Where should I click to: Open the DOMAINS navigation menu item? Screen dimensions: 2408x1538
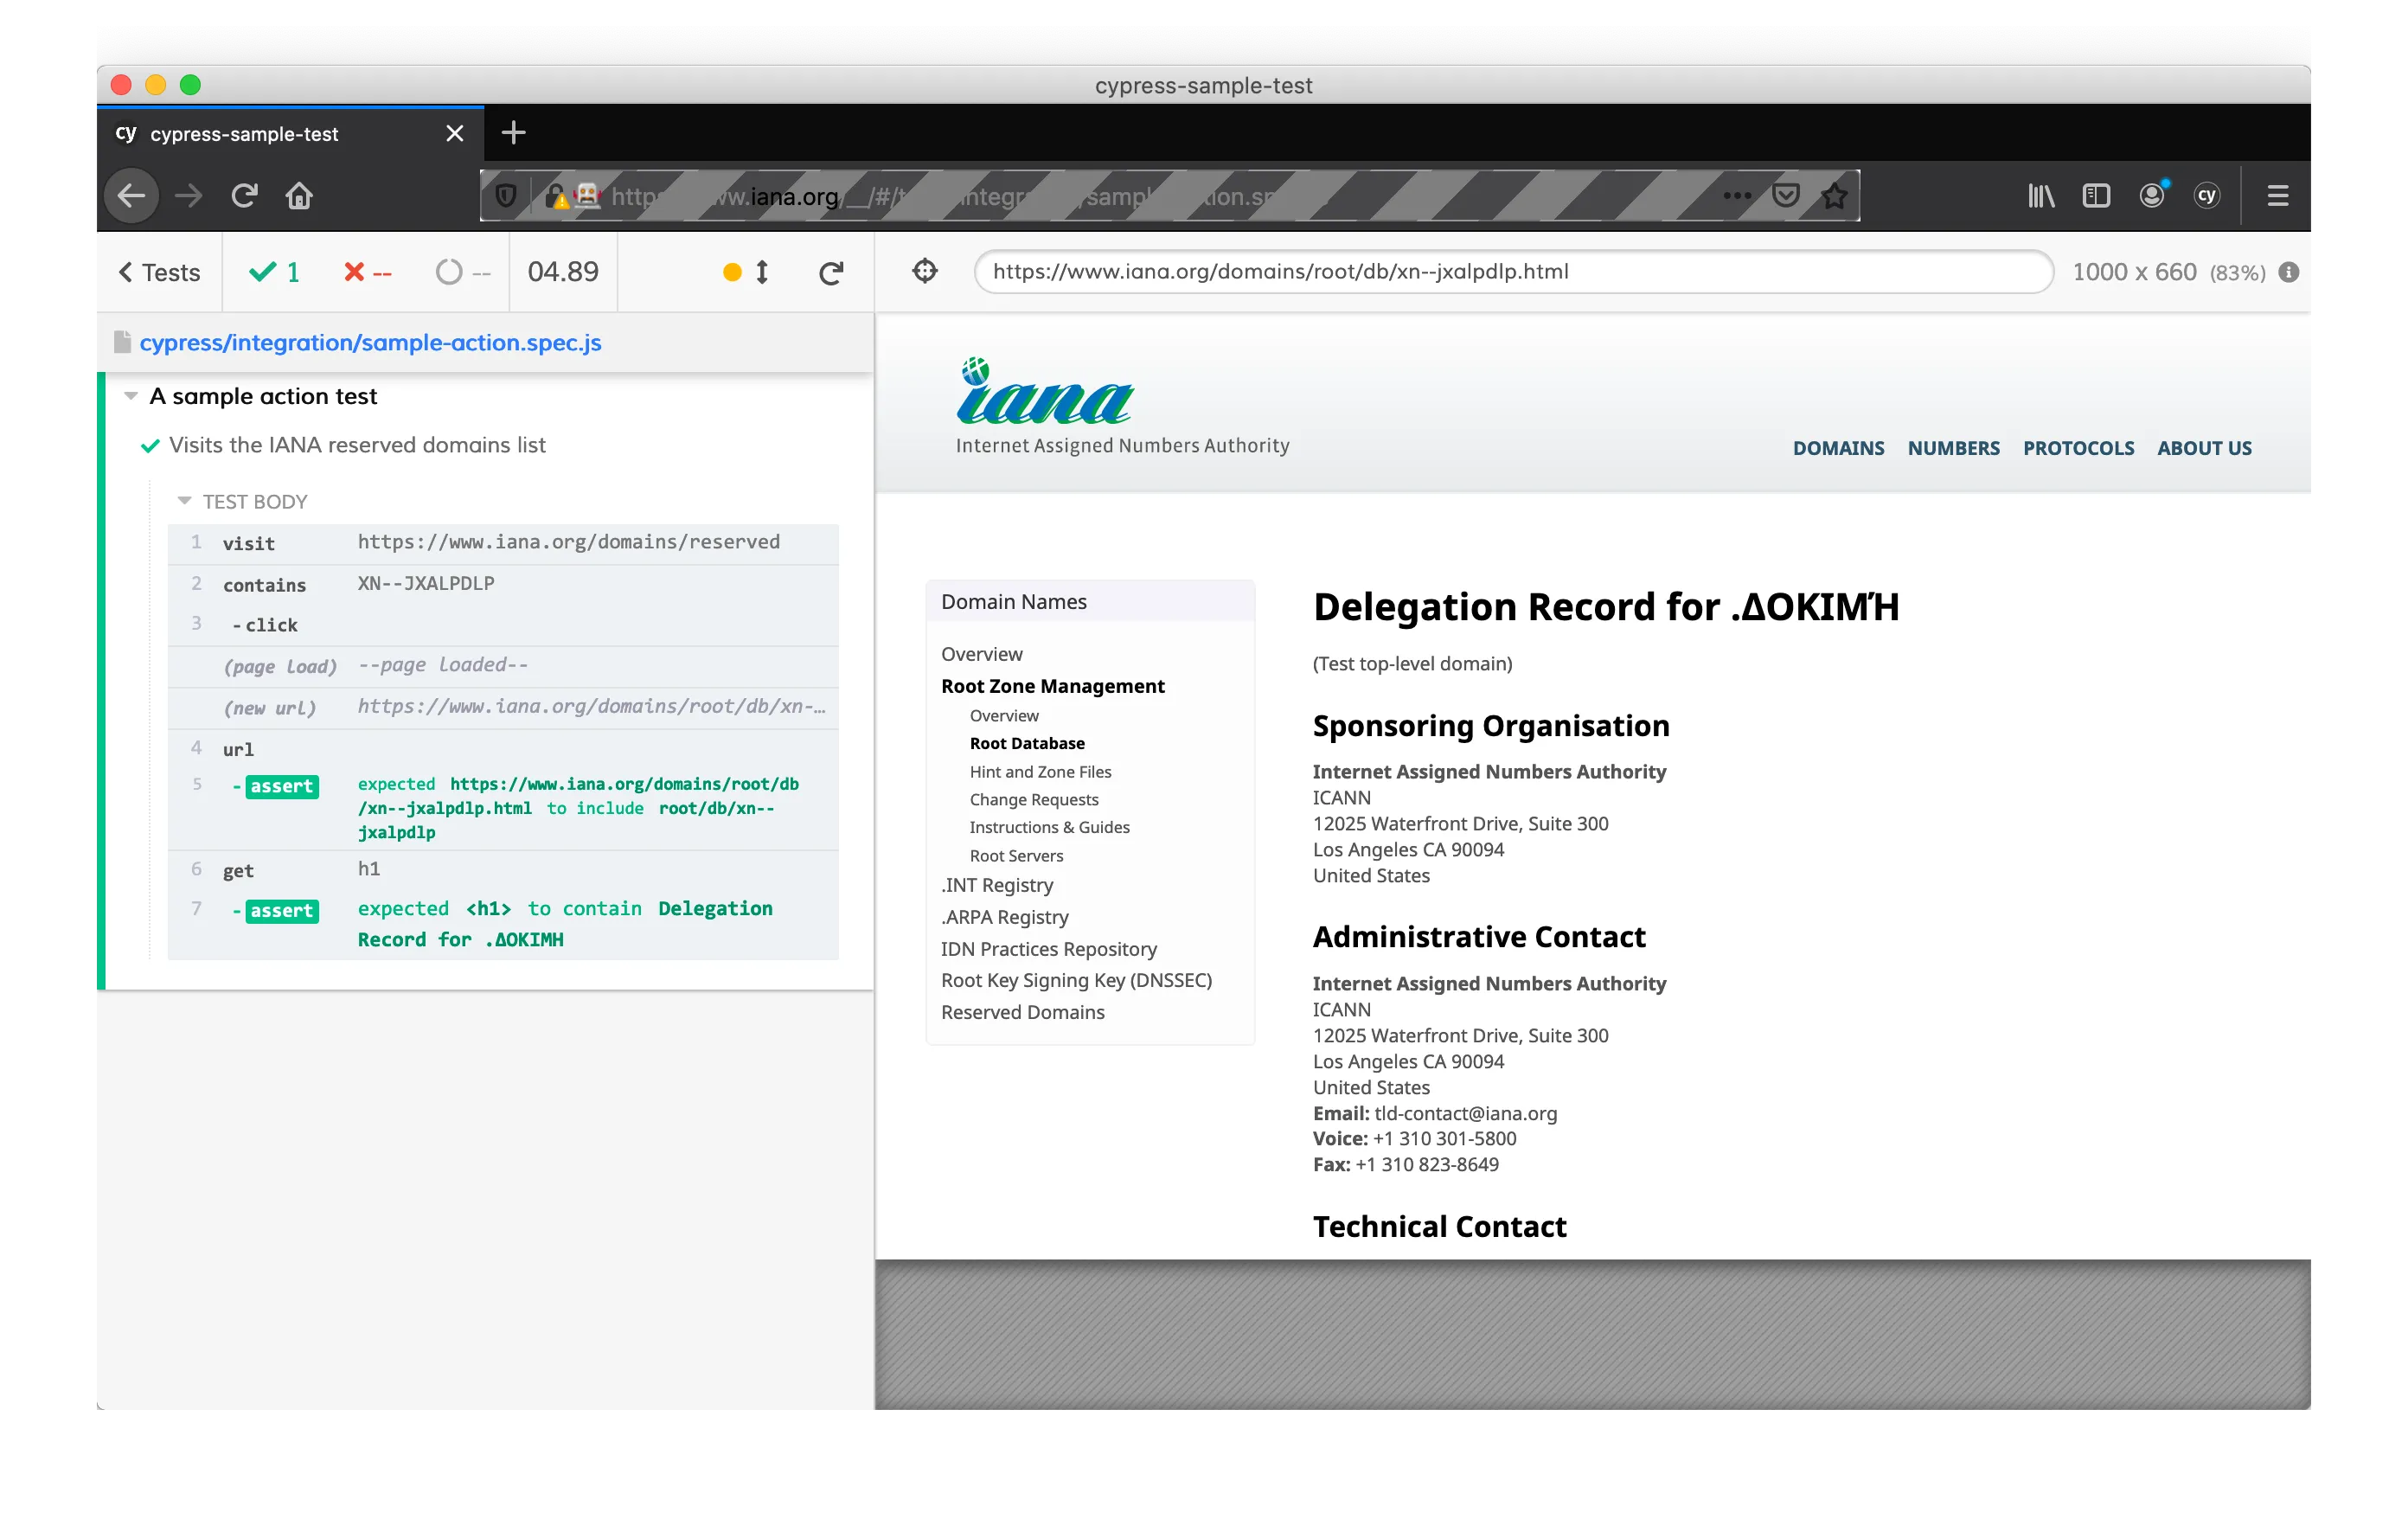(1837, 448)
